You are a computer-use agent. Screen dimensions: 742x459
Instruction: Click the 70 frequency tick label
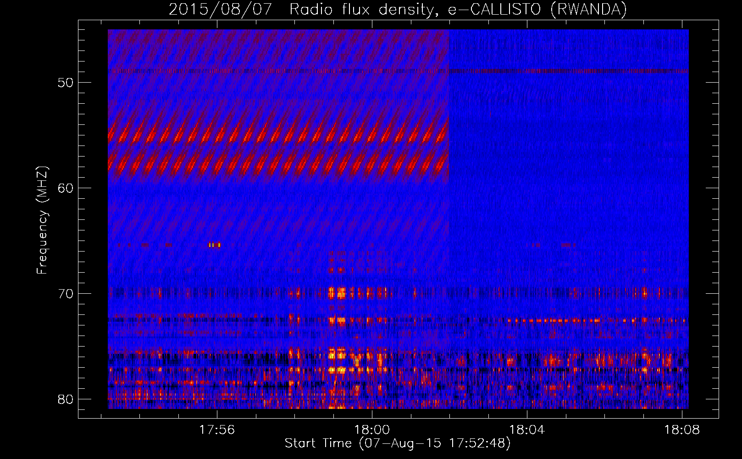66,294
